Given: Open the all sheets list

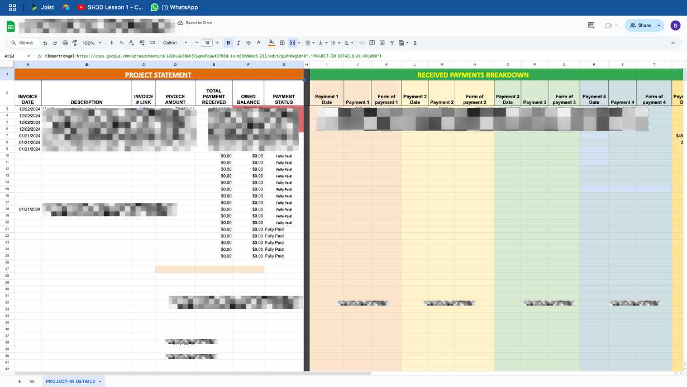Looking at the screenshot, I should [x=32, y=381].
